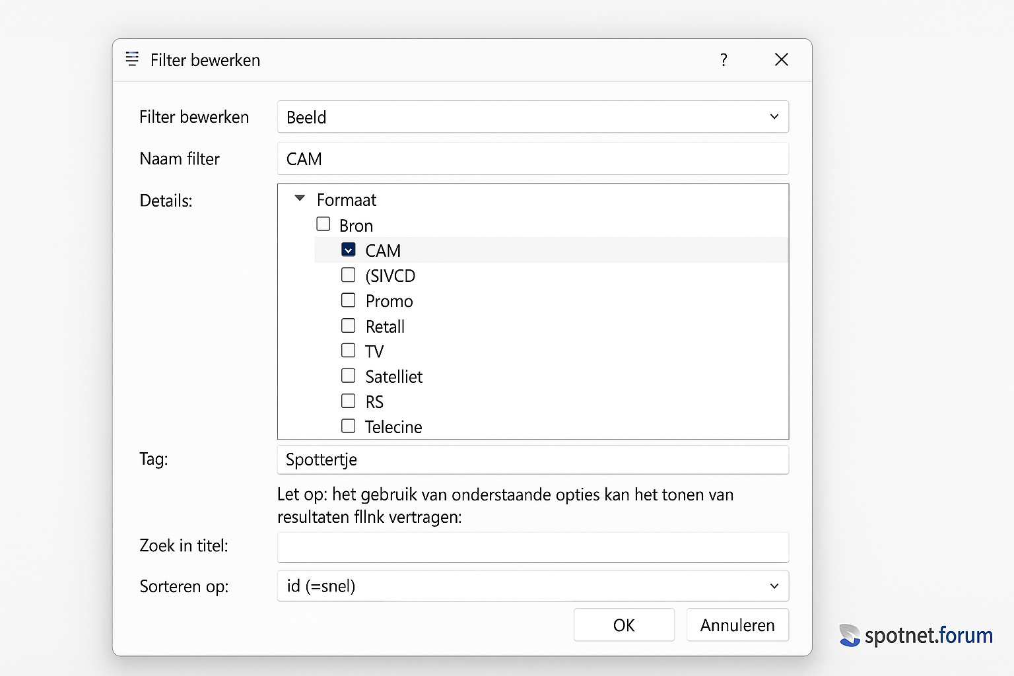Screen dimensions: 1014x676
Task: Check the Bron checkbox
Action: [323, 224]
